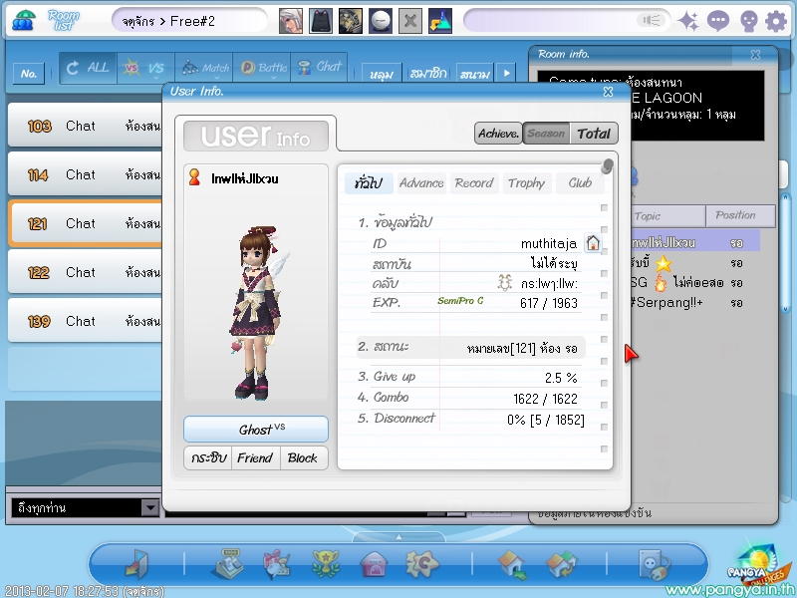797x598 pixels.
Task: Open the C cookie puzzle icon
Action: click(x=421, y=564)
